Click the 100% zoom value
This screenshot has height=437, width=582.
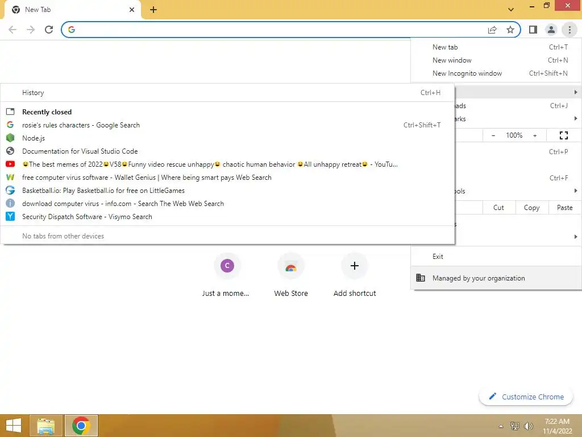pos(514,135)
